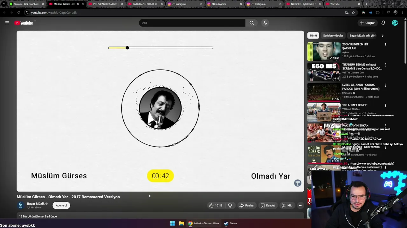
Task: Mute the Müslüm Gürses tab audio
Action: click(x=78, y=4)
